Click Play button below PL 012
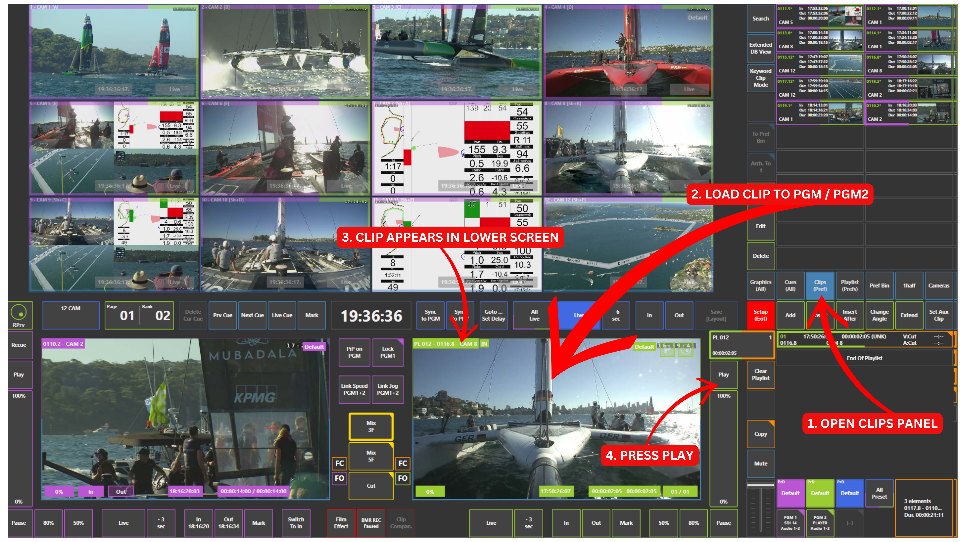This screenshot has width=964, height=542. coord(723,374)
